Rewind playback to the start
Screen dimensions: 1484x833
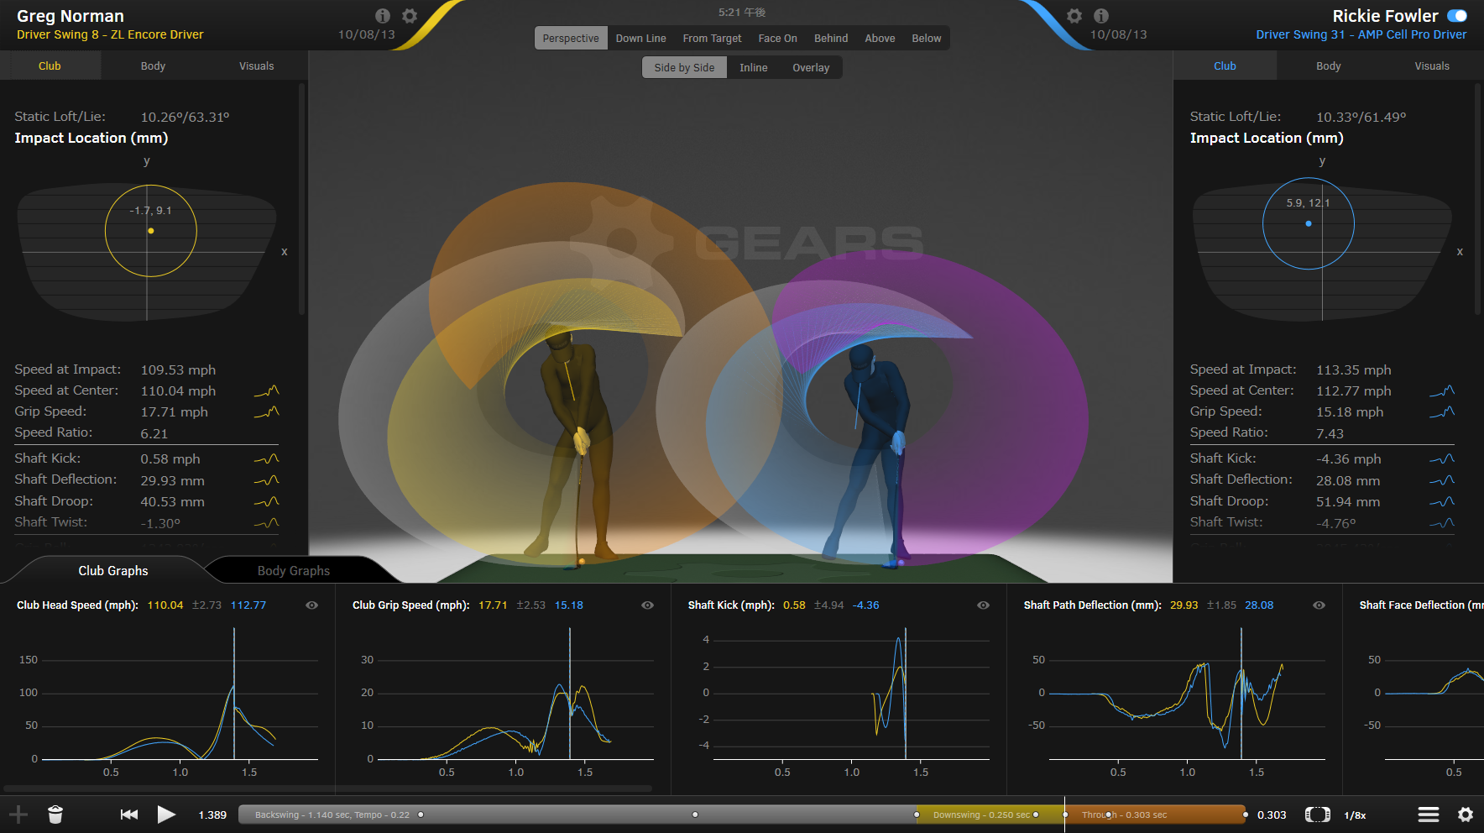[x=129, y=815]
